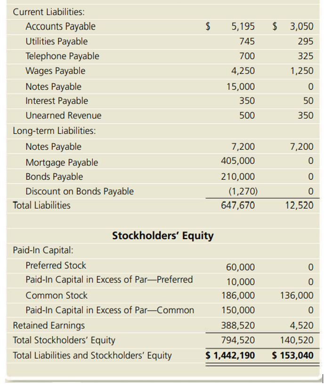325x385 pixels.
Task: Click the Mortgage Payable amount 405,000
Action: pos(238,161)
